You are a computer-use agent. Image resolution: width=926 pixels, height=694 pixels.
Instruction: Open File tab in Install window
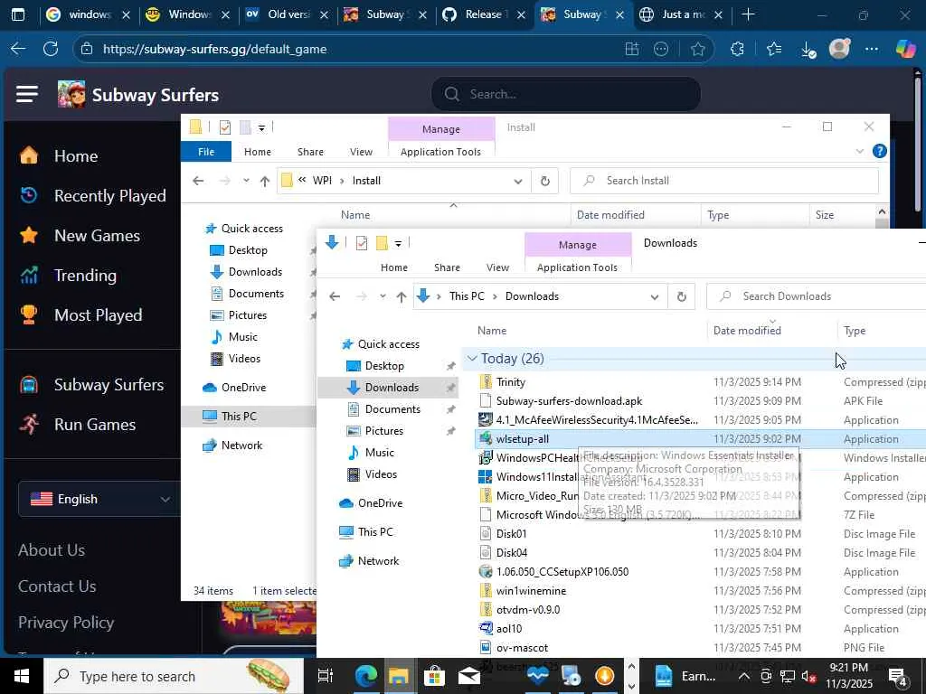coord(206,152)
